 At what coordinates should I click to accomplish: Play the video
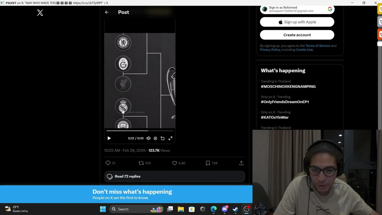[x=109, y=138]
